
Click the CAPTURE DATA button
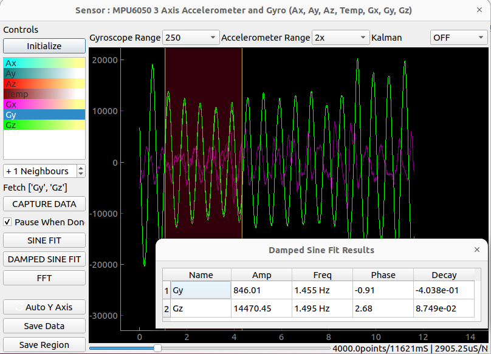point(44,204)
